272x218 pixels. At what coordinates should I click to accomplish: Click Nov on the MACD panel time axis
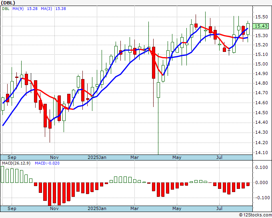pos(54,208)
